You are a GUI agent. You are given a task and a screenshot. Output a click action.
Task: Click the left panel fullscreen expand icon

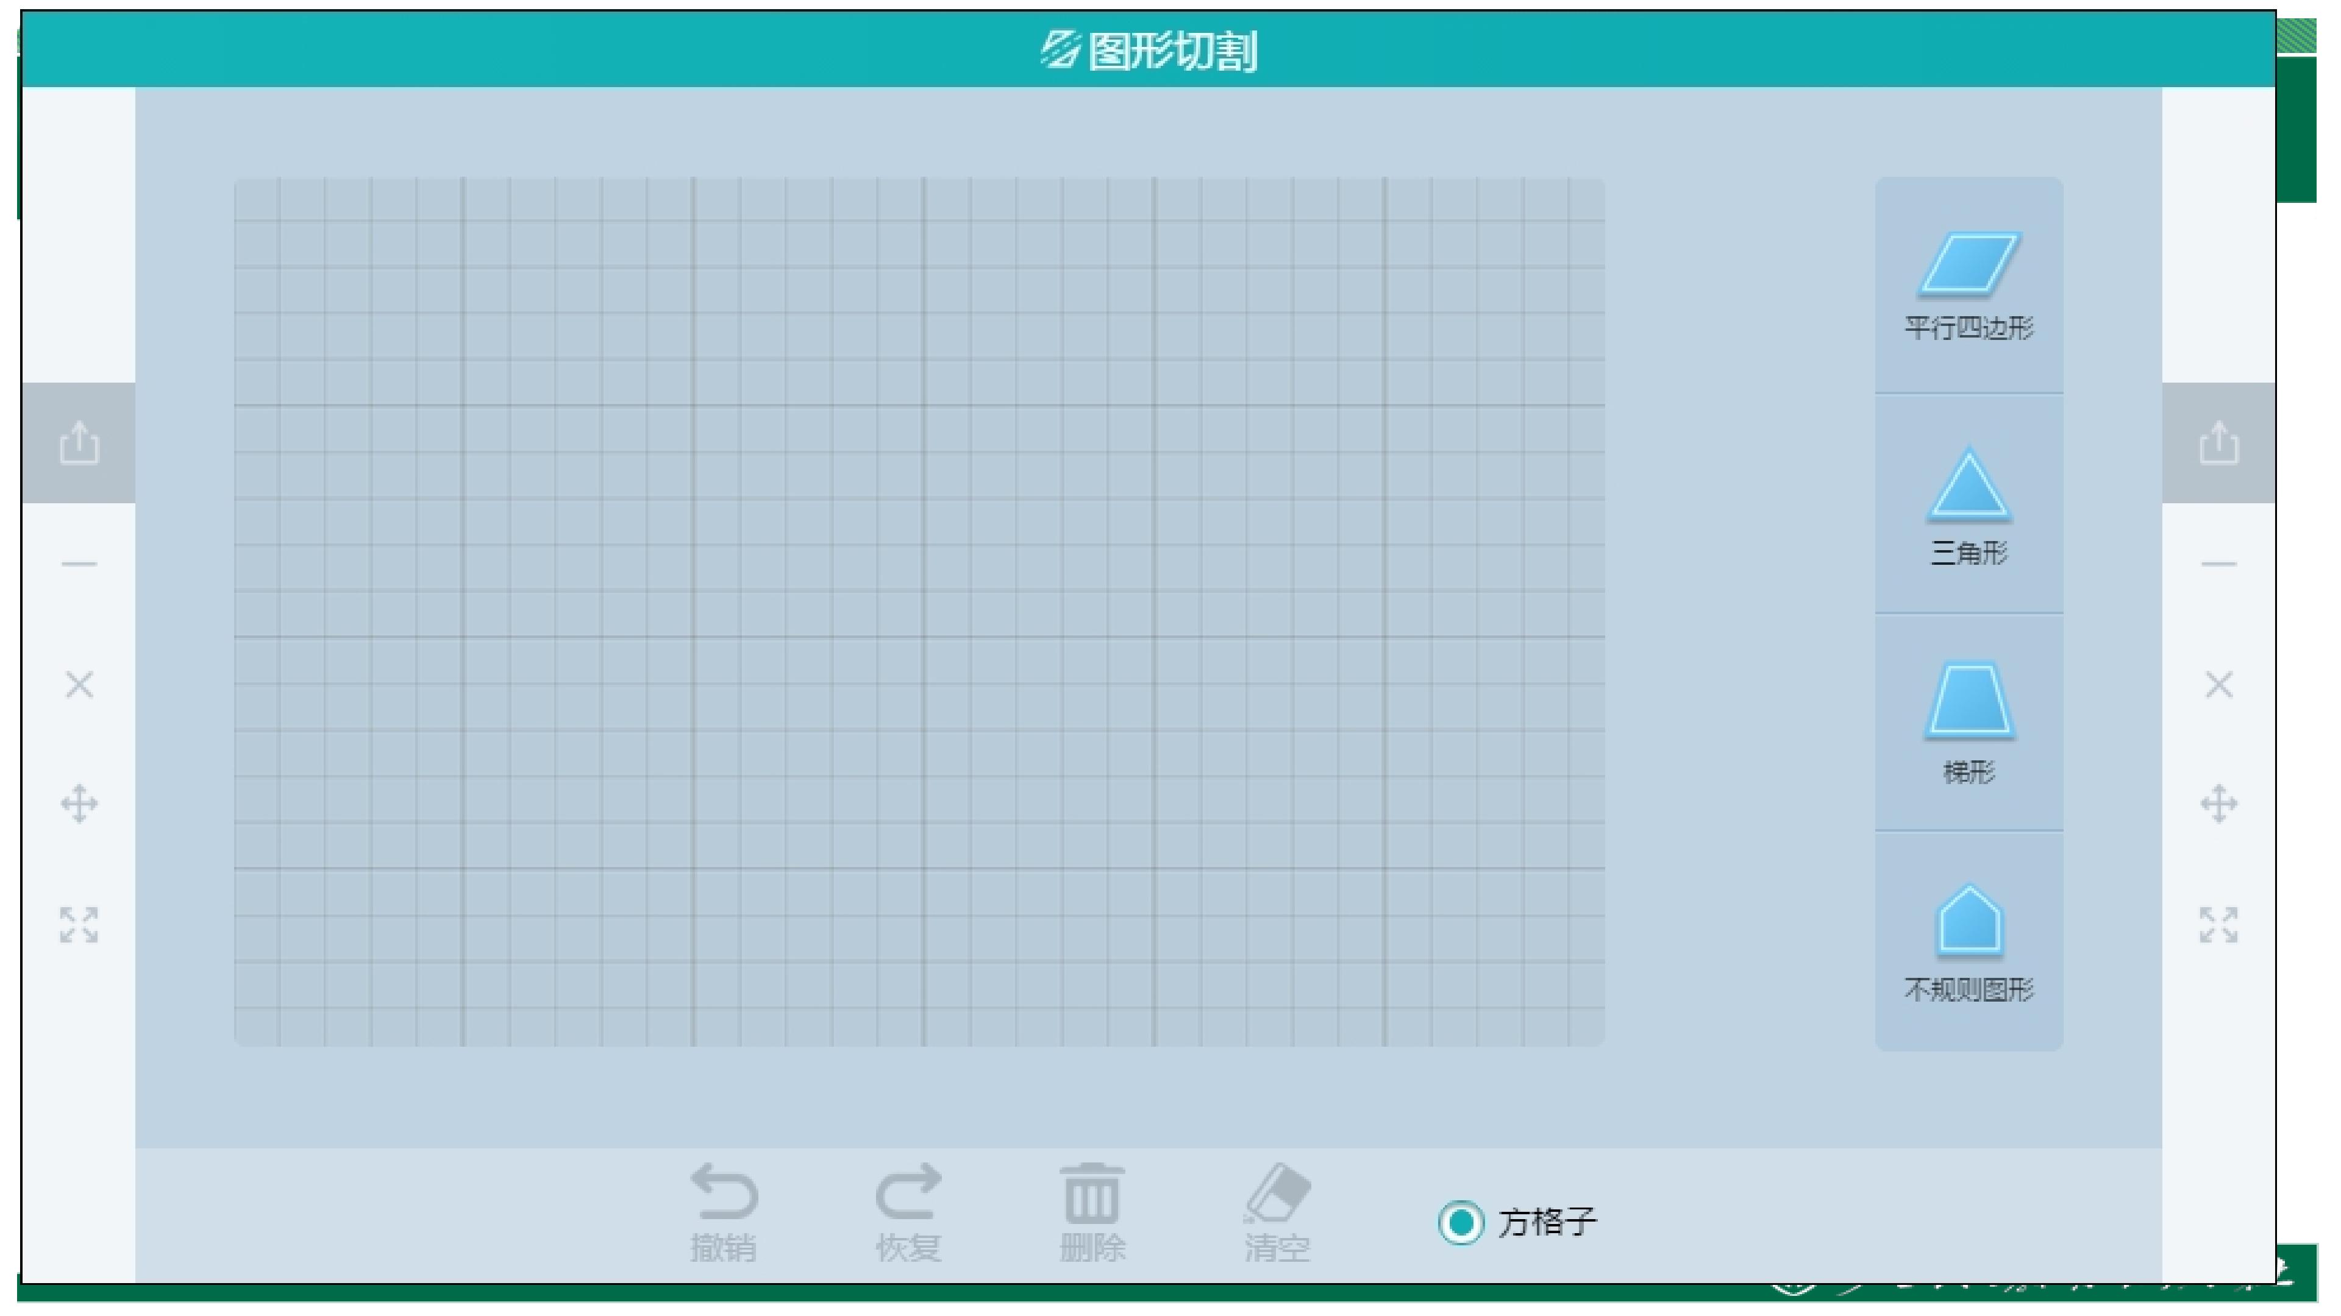(79, 925)
